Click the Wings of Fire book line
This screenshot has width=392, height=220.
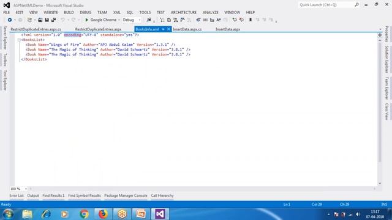click(x=100, y=45)
